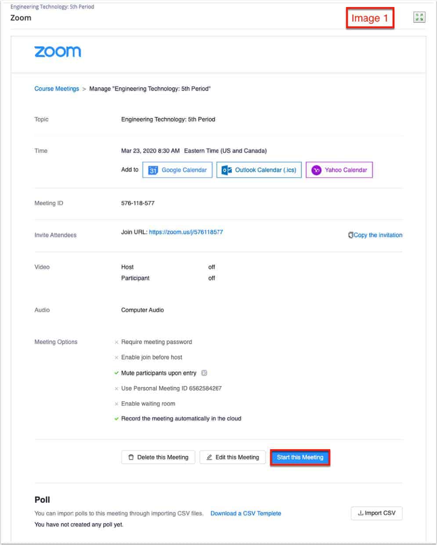
Task: Select the Meeting ID 576-118-577 text
Action: 138,203
